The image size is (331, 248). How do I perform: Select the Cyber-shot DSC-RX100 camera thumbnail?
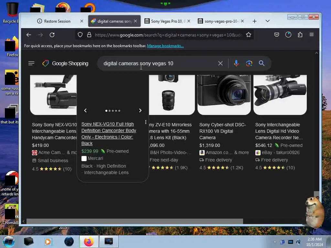point(224,95)
